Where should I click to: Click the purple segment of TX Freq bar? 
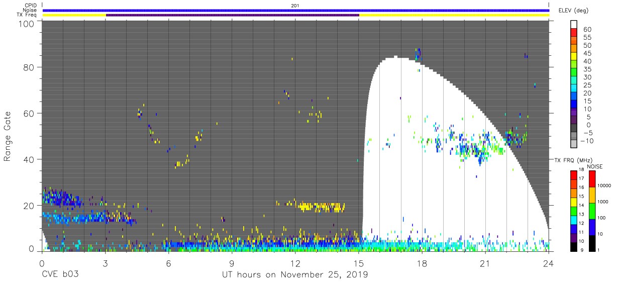[233, 15]
